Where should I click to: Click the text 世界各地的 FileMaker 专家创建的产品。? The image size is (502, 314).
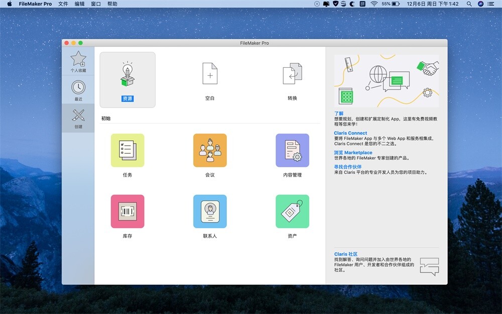coord(371,158)
